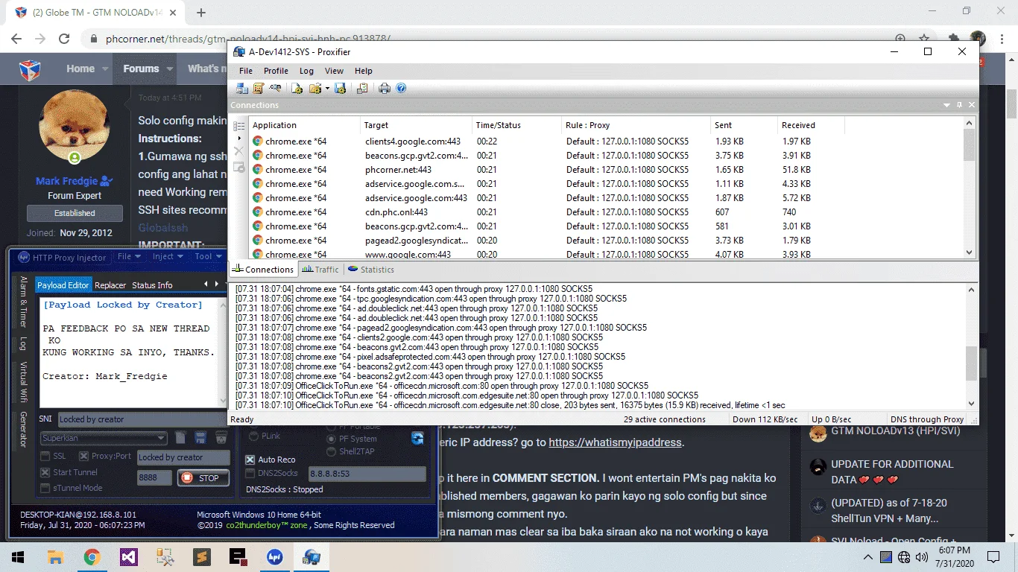Open Proxification Rules icon in Proxifier toolbar
This screenshot has height=572, width=1018.
click(259, 88)
